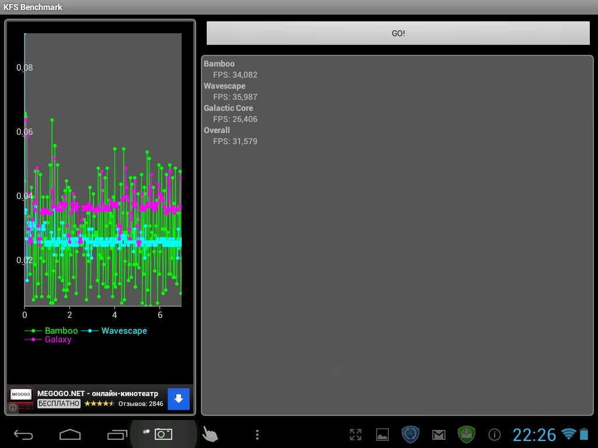Tap the pointing hand icon
Image resolution: width=598 pixels, height=448 pixels.
pos(210,434)
